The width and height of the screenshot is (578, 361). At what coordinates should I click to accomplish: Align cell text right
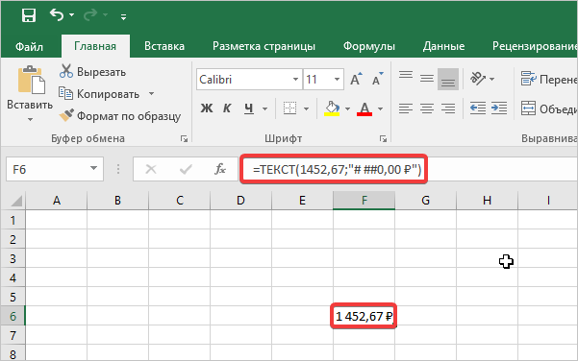[x=448, y=108]
